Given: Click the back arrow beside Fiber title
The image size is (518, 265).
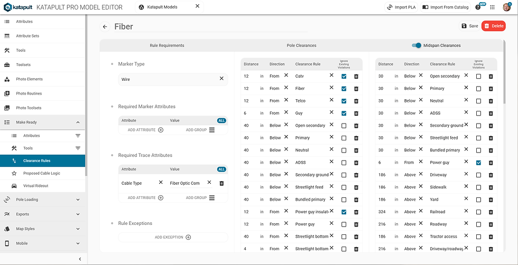Looking at the screenshot, I should [105, 27].
